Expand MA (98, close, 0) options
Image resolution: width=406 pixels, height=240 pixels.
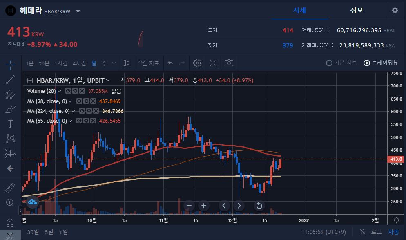point(70,101)
